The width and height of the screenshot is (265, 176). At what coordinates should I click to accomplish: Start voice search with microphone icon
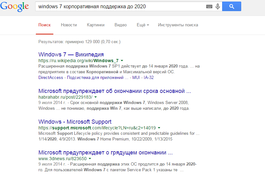click(x=218, y=7)
